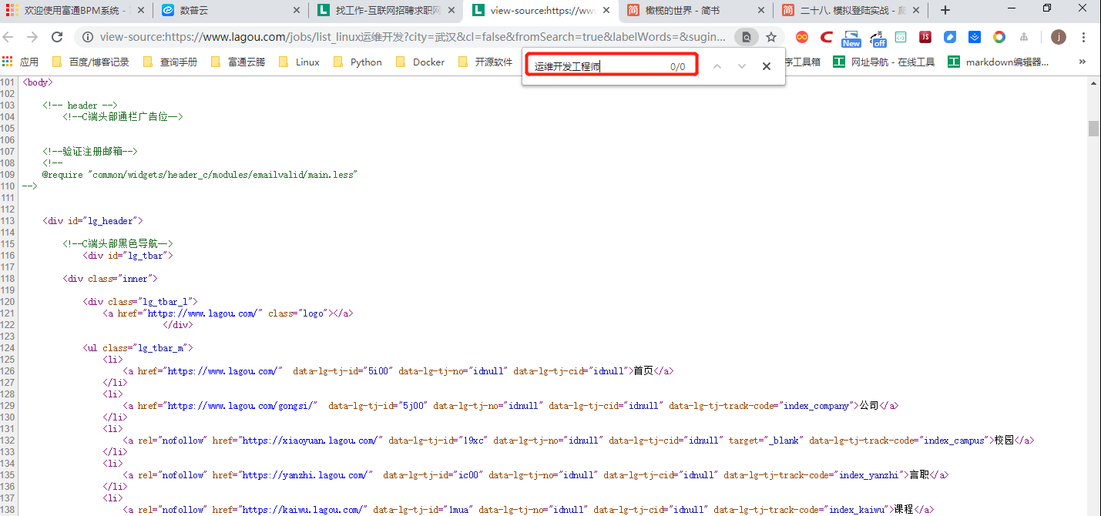Click the vertical scrollbar thumb
The height and width of the screenshot is (516, 1101).
click(1093, 128)
